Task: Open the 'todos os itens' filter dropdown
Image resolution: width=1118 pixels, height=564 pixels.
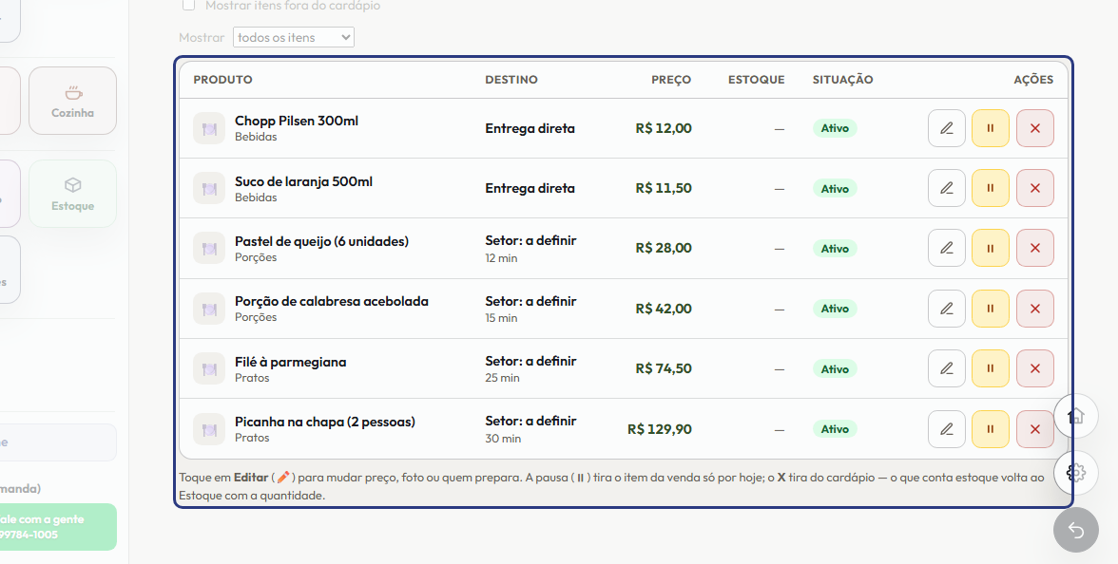Action: point(294,37)
